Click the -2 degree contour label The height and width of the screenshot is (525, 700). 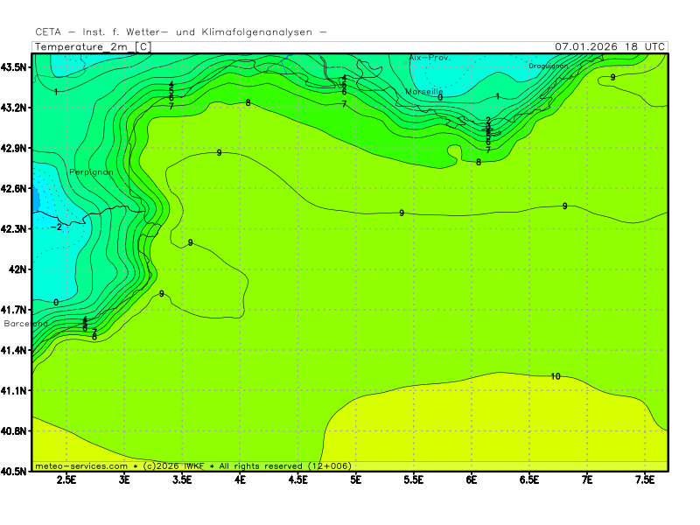click(57, 227)
